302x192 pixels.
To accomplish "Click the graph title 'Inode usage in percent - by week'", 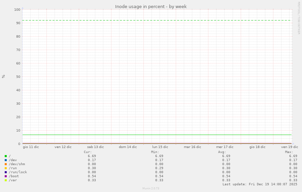I will point(151,6).
